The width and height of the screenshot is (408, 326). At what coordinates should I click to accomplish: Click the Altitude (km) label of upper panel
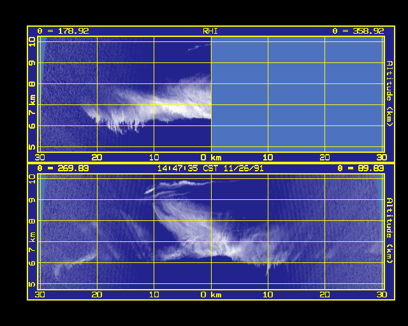(389, 94)
